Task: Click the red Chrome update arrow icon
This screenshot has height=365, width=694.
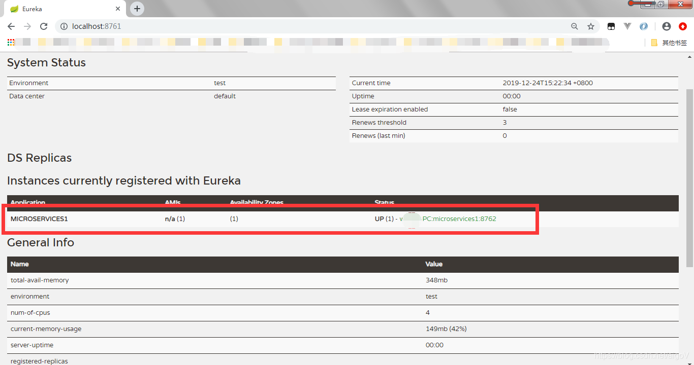Action: coord(683,26)
